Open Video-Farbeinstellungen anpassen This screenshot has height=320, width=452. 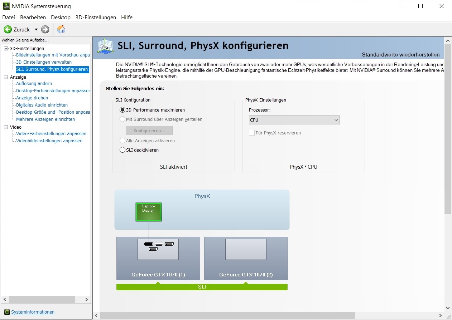pyautogui.click(x=51, y=134)
